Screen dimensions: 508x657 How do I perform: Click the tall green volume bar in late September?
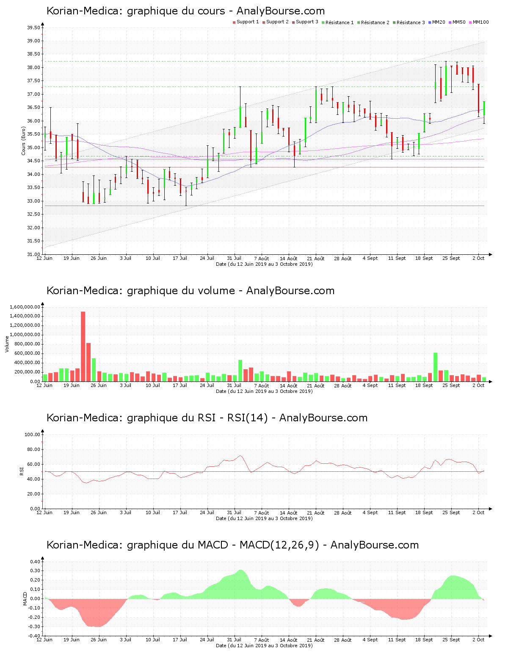435,367
